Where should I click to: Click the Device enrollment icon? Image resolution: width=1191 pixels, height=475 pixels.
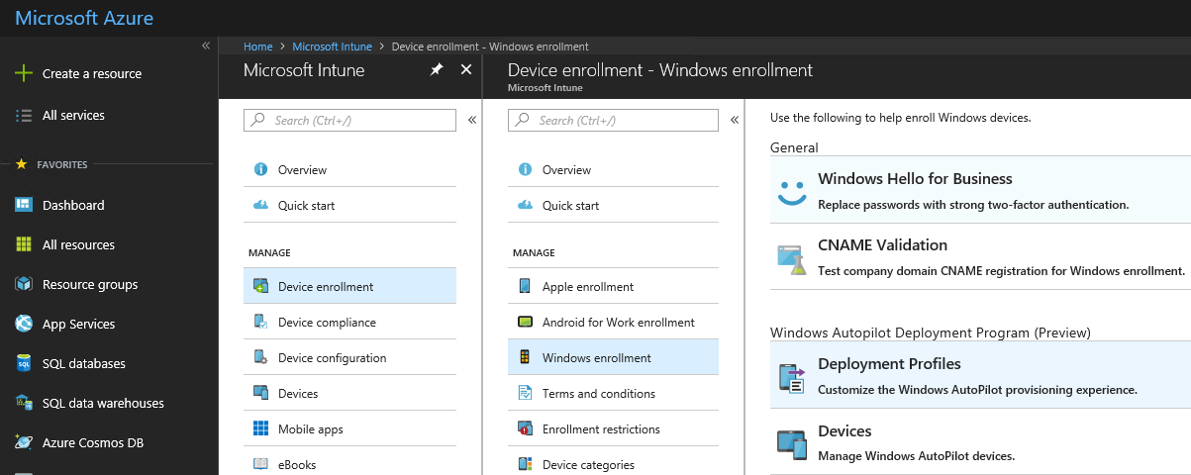[260, 286]
